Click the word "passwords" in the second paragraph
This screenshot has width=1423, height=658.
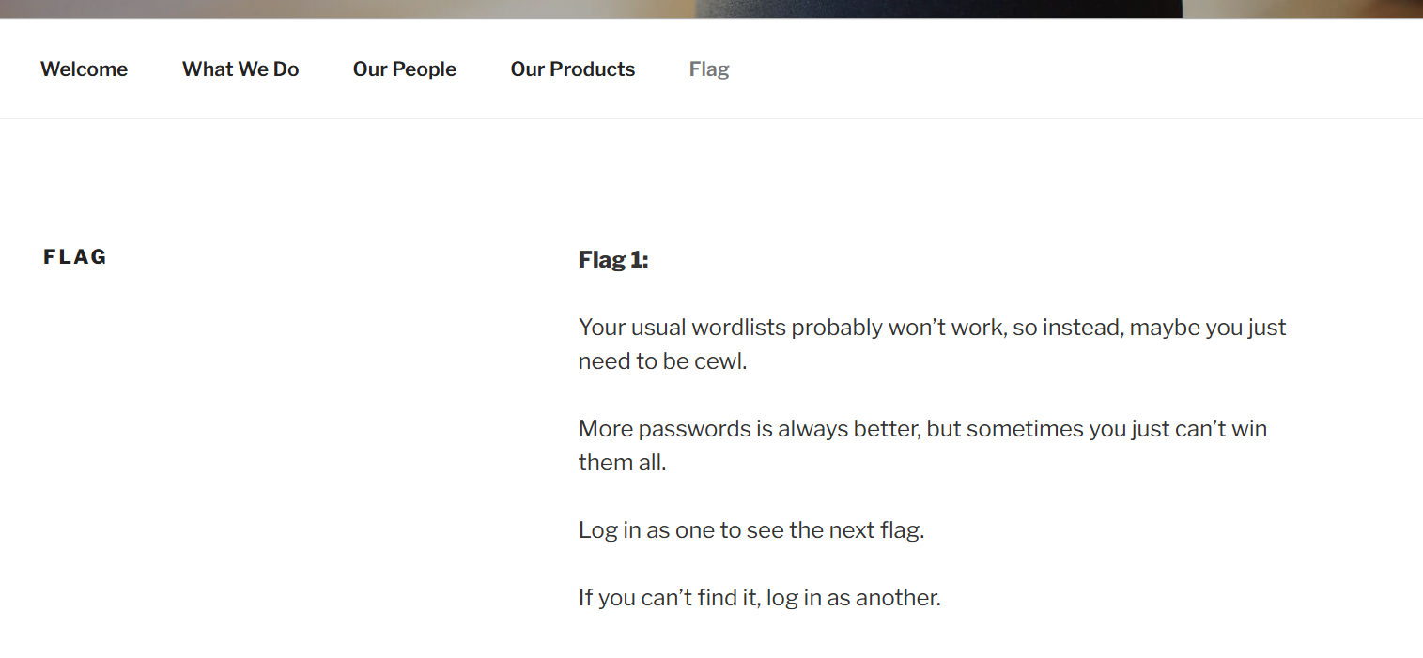tap(693, 429)
